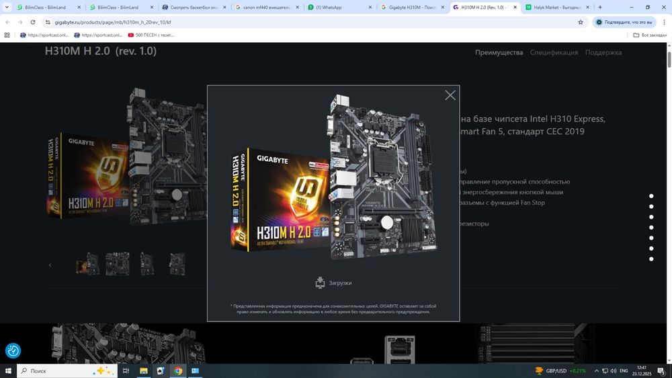Click the H310M H 2.0 (rev. 1.0) title
Image resolution: width=672 pixels, height=378 pixels.
point(101,51)
